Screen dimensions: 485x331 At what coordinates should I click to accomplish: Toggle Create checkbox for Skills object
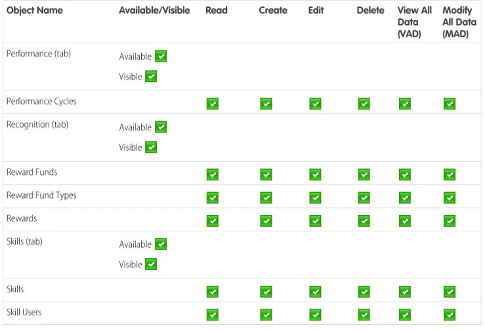click(x=266, y=292)
